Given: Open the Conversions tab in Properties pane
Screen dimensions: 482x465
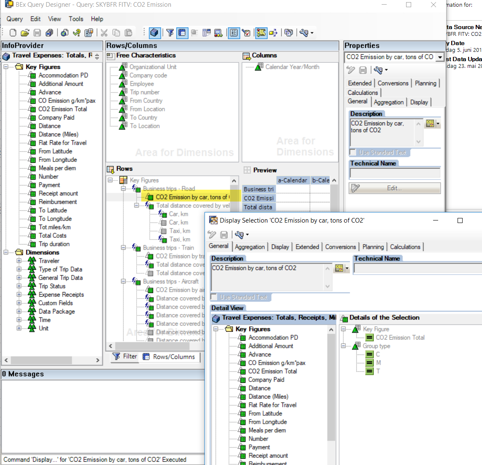Looking at the screenshot, I should coord(393,83).
